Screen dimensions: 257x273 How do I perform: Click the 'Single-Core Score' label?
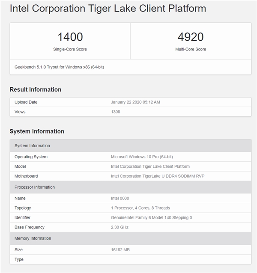tap(70, 49)
